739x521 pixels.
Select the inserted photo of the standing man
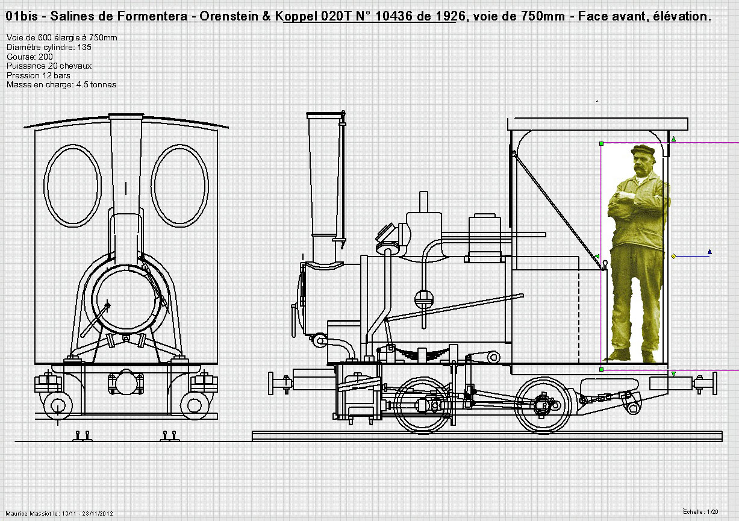click(637, 253)
